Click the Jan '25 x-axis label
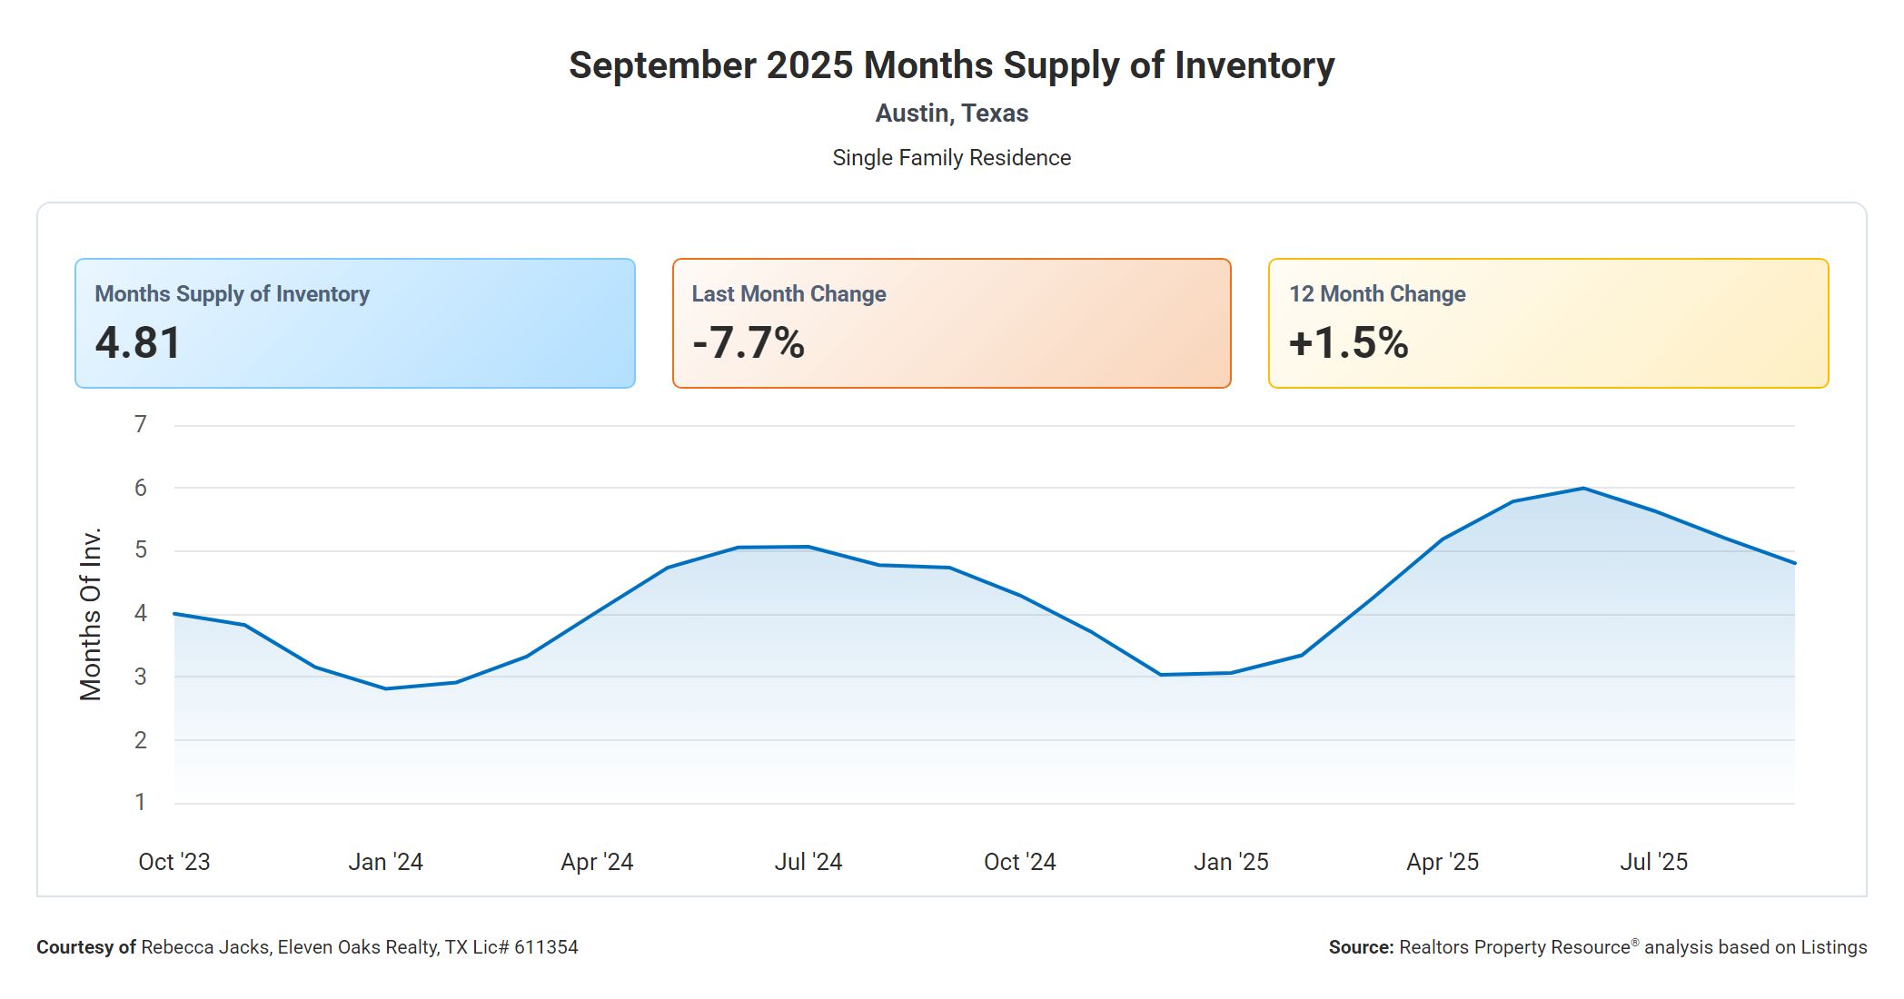This screenshot has width=1904, height=999. (x=1231, y=862)
